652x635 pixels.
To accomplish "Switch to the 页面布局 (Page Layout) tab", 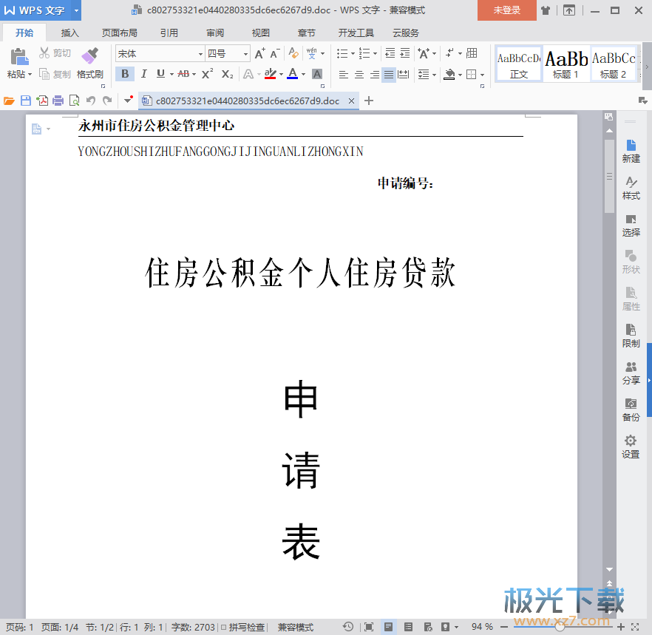I will click(119, 33).
